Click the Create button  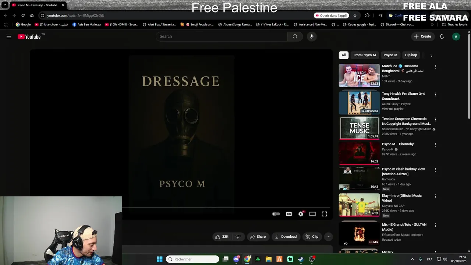click(x=422, y=36)
